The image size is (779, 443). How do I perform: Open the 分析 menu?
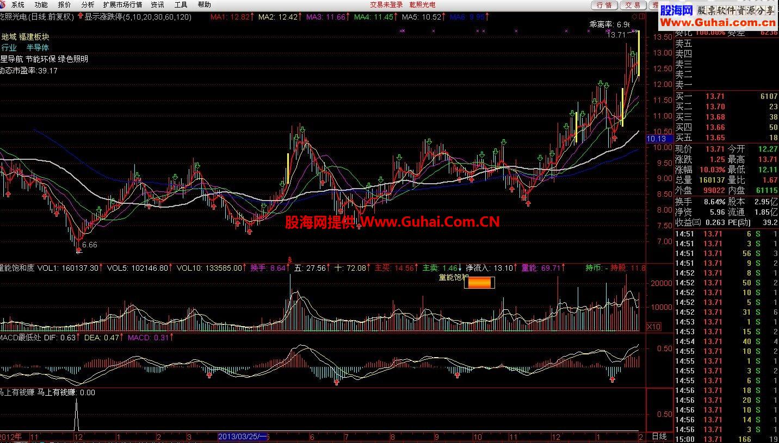point(88,4)
